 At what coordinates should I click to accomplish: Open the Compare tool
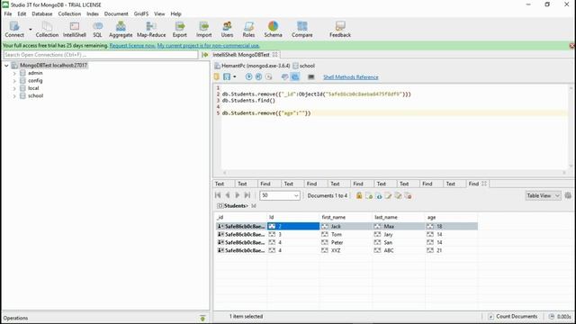pyautogui.click(x=302, y=29)
